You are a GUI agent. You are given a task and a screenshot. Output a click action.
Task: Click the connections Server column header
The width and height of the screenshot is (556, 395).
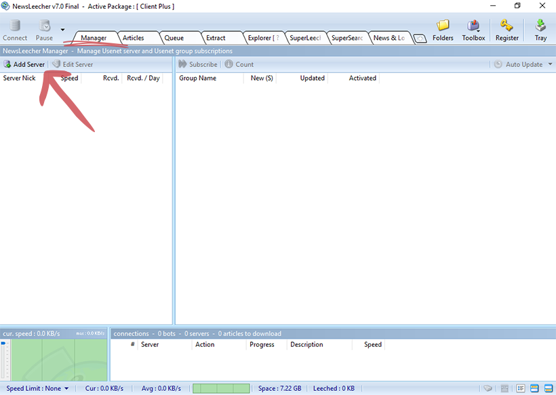(x=150, y=345)
